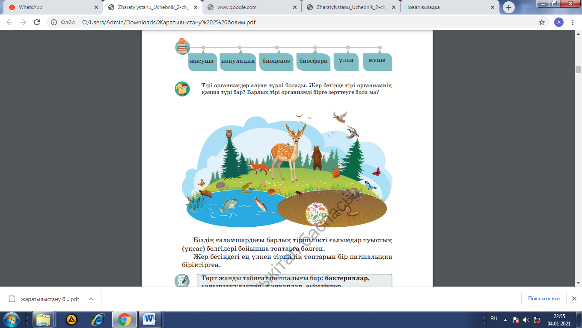This screenshot has width=582, height=328.
Task: Switch to the www.google.com tab
Action: pos(251,7)
